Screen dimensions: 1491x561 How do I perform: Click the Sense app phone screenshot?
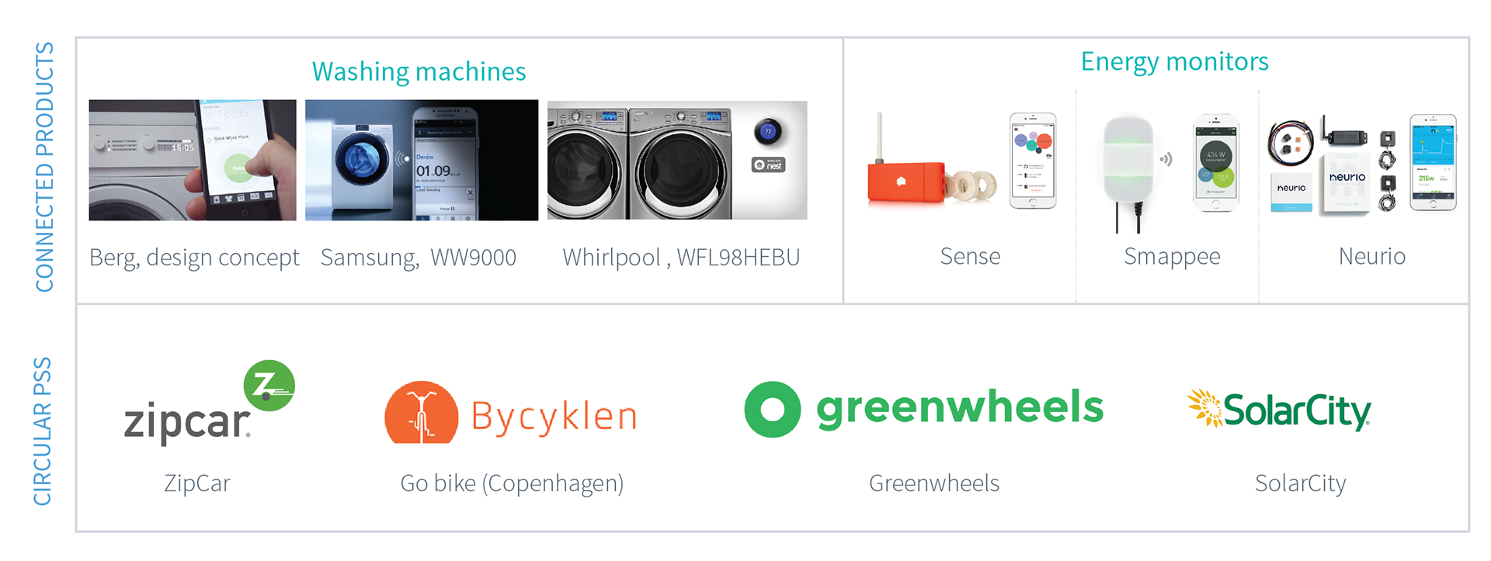(x=1033, y=161)
